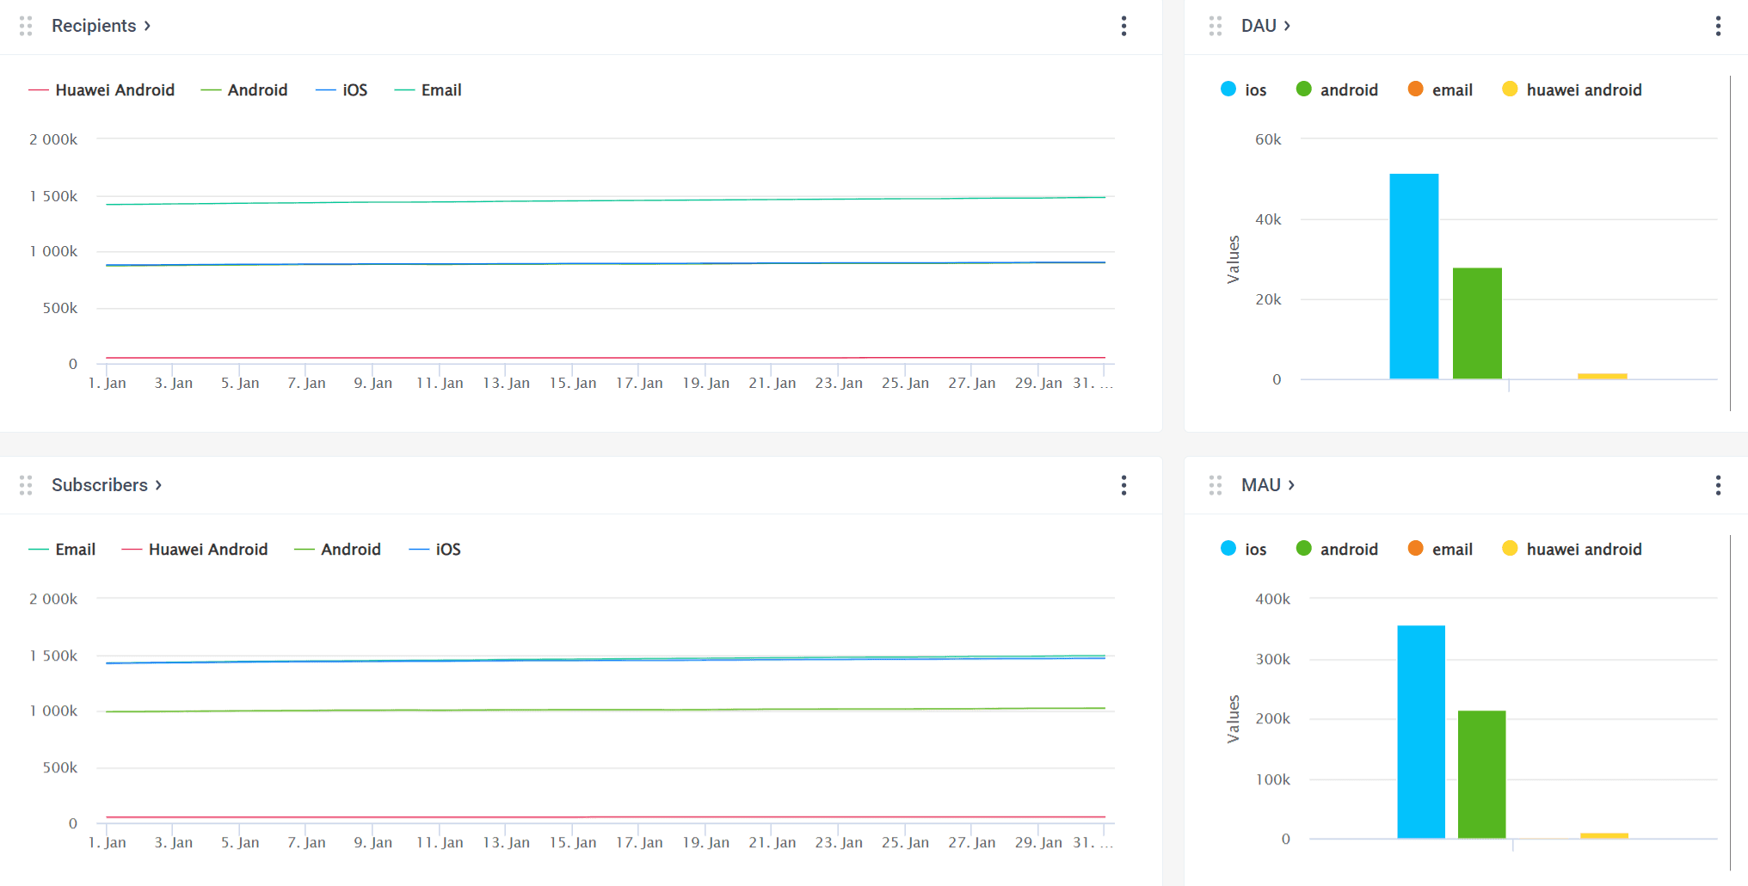Click the MAU drag handle icon
This screenshot has width=1748, height=886.
pos(1216,485)
